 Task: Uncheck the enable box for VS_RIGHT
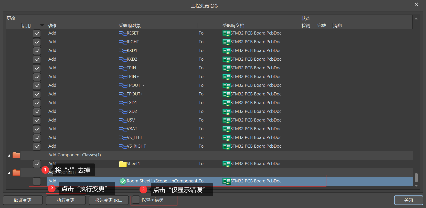coord(37,147)
